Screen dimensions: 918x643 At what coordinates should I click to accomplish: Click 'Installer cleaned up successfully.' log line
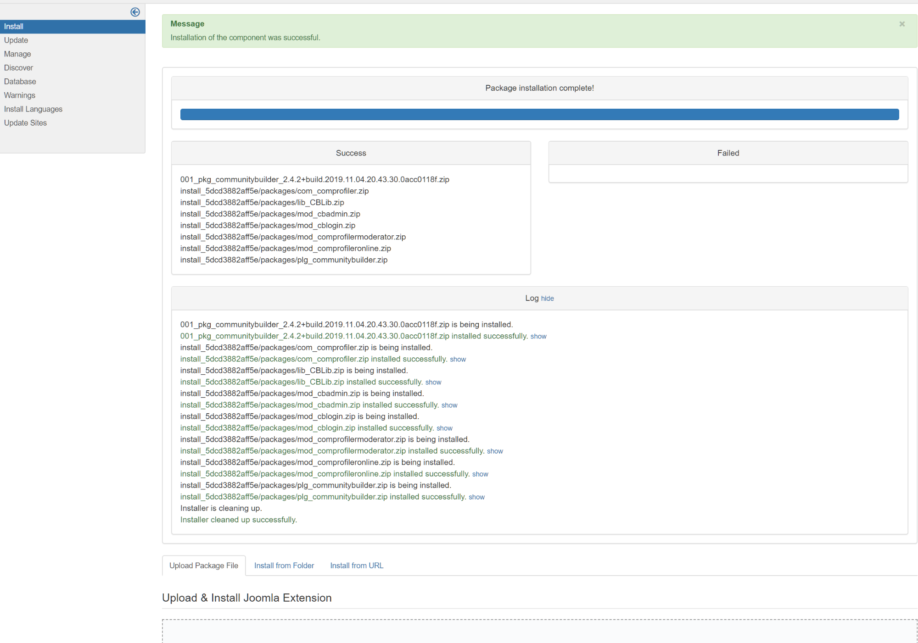coord(239,520)
